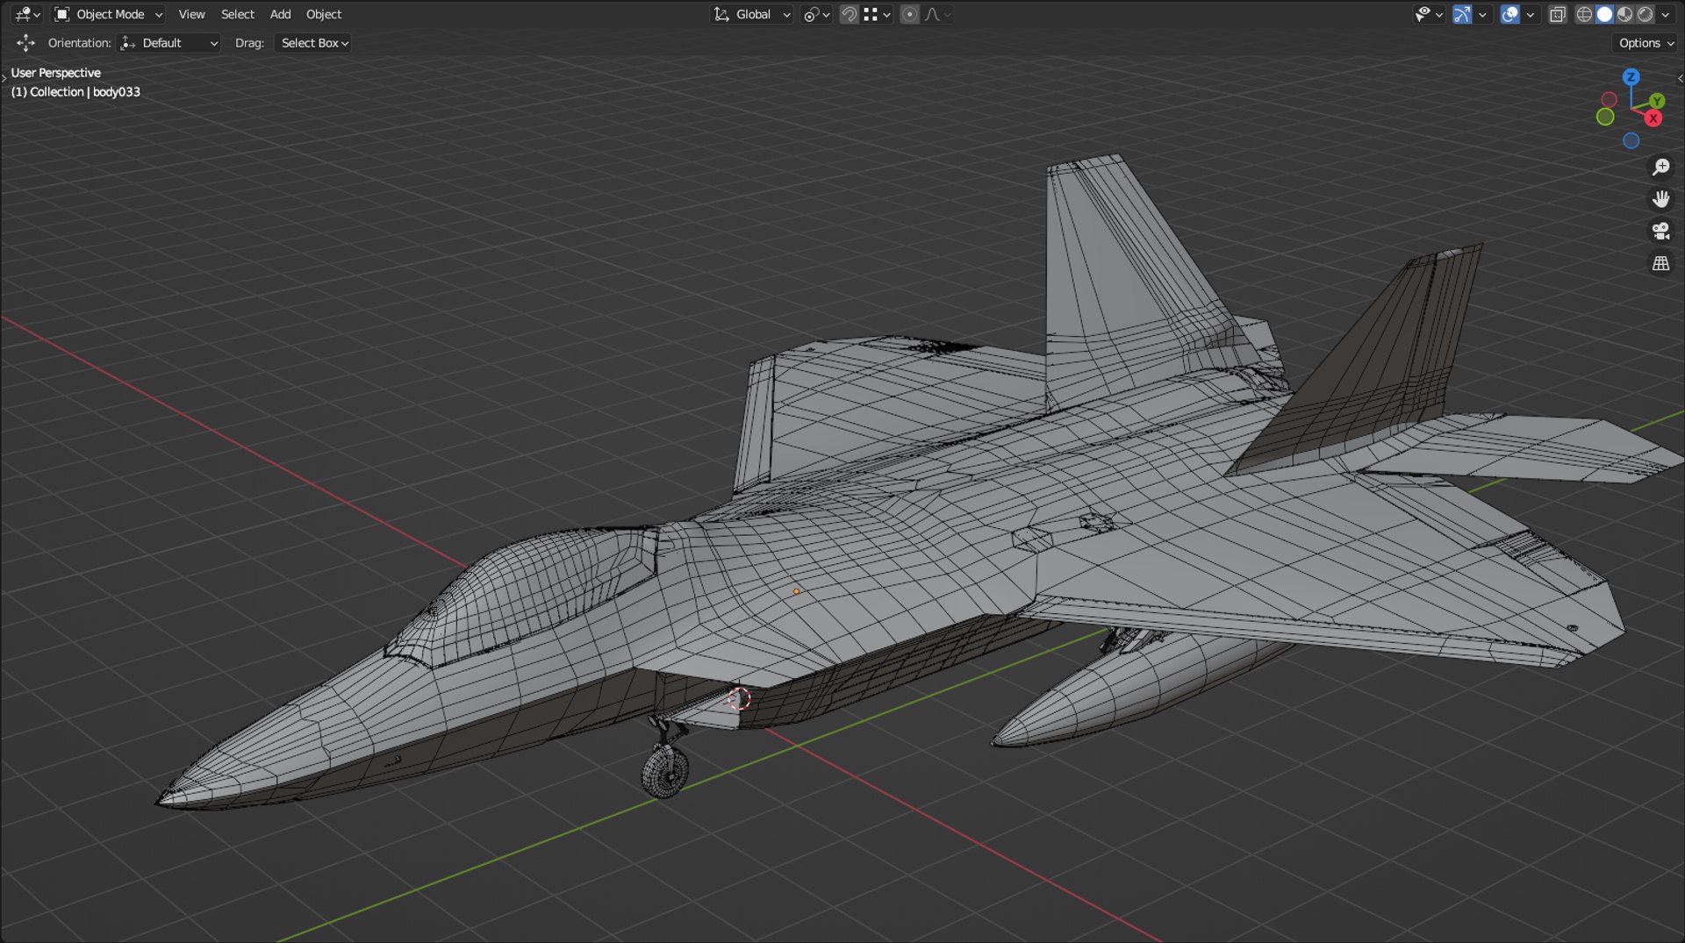Click the pan view hand icon
The height and width of the screenshot is (943, 1685).
(1660, 199)
